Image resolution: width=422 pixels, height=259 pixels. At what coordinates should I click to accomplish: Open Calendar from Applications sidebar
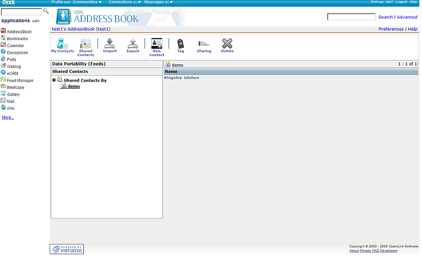click(15, 45)
